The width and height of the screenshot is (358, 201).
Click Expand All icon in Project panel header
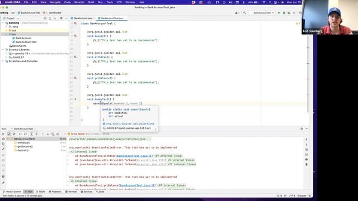point(50,18)
